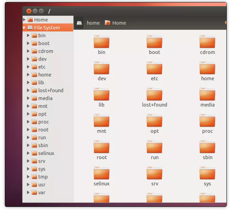Open the boot folder icon in main pane
This screenshot has width=233, height=210.
[154, 42]
